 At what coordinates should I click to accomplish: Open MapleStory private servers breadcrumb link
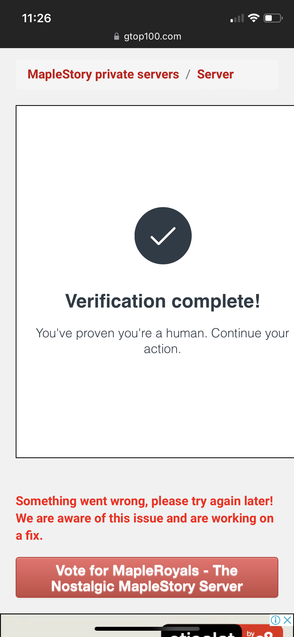tap(103, 74)
